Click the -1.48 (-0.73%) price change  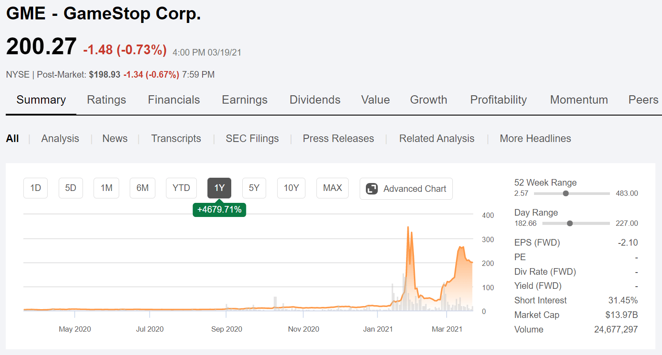click(125, 50)
